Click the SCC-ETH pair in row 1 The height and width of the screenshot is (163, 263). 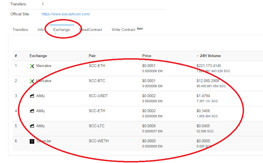[97, 66]
